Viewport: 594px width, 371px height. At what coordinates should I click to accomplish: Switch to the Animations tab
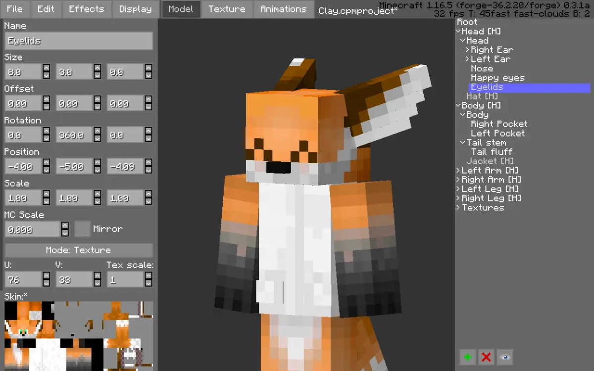pos(283,9)
